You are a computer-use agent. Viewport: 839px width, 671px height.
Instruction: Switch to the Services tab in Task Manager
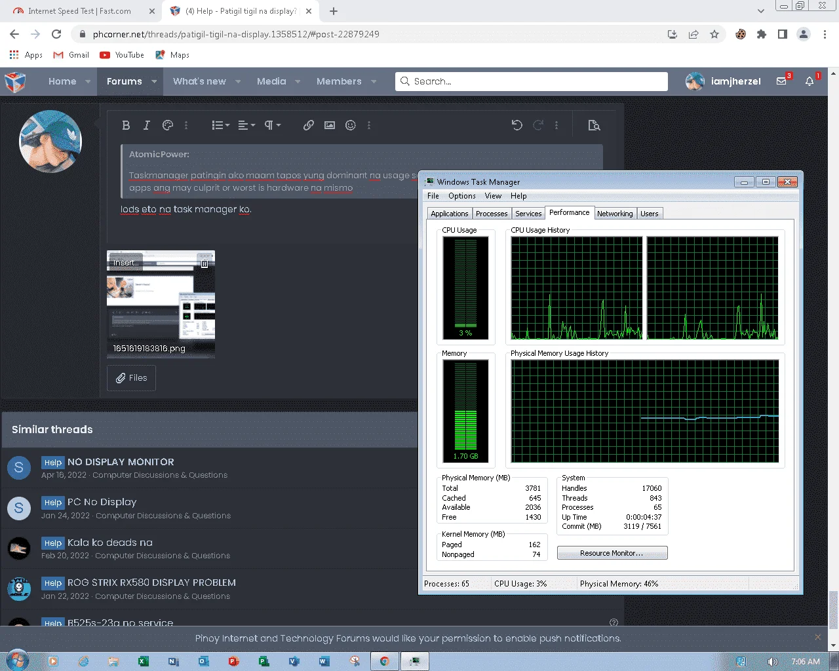click(x=528, y=214)
